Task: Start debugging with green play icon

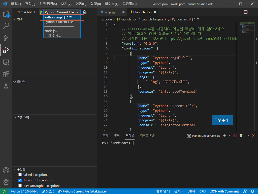Action: (41, 12)
